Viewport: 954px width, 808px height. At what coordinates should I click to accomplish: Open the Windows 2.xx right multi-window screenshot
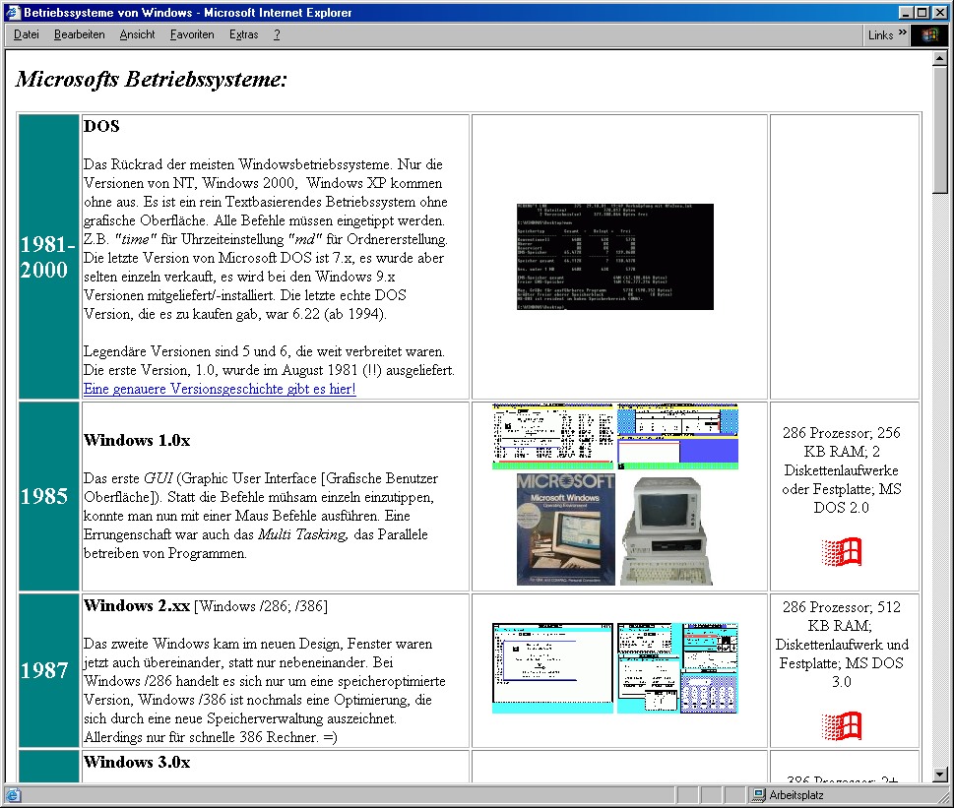[x=677, y=667]
